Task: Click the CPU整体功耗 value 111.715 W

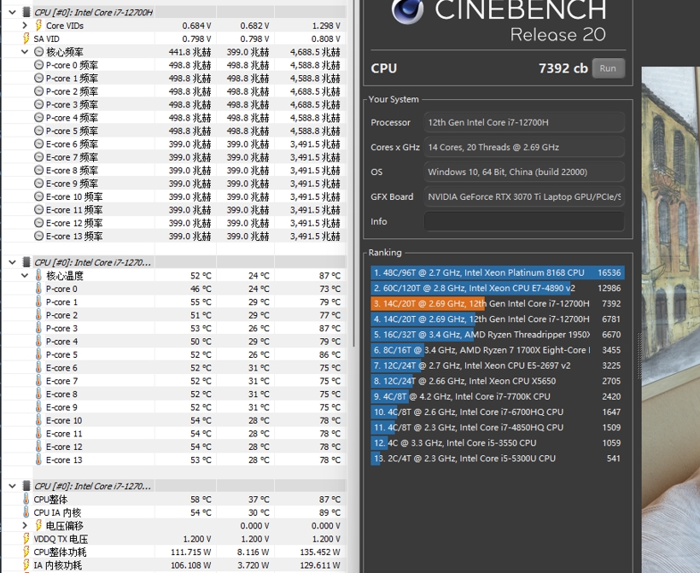Action: tap(190, 552)
